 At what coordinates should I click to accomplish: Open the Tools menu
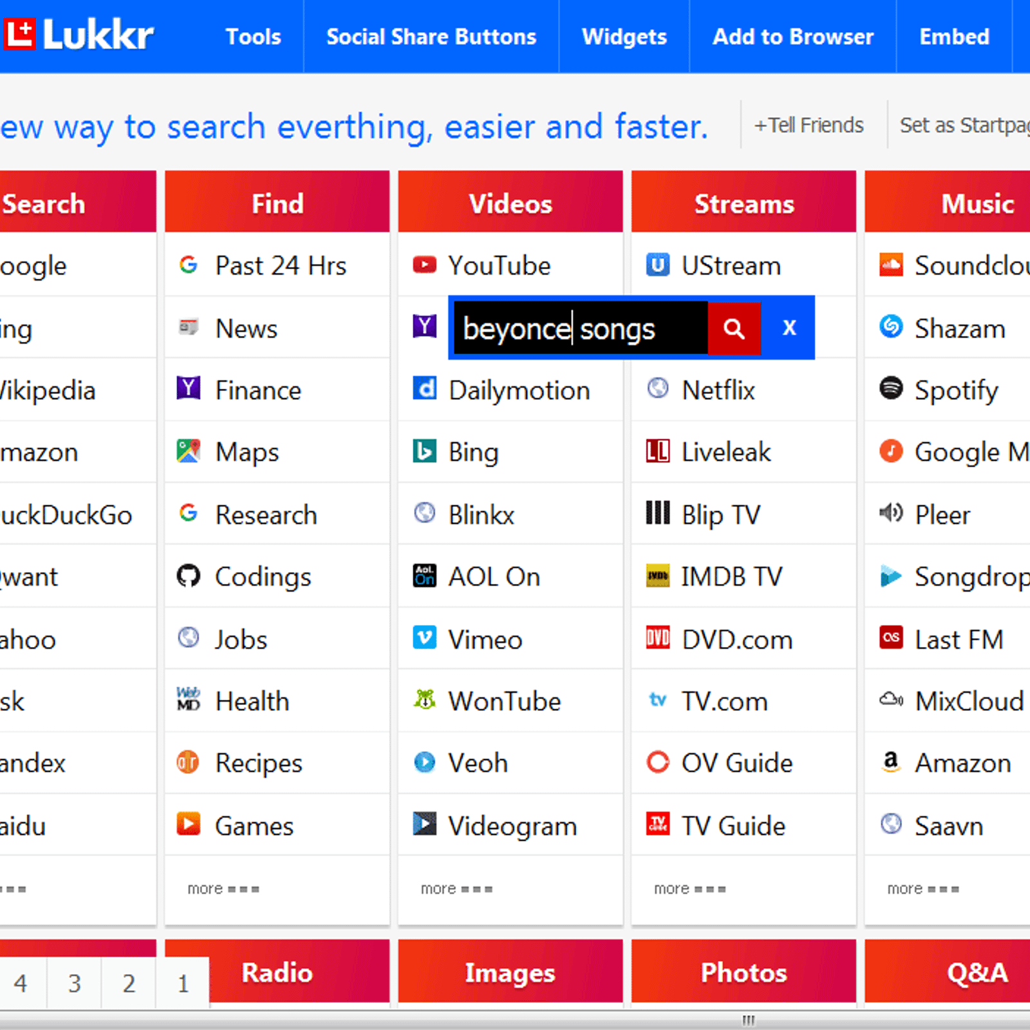point(253,37)
